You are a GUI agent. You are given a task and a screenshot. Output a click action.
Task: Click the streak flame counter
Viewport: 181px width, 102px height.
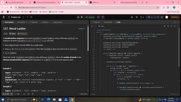(142, 17)
